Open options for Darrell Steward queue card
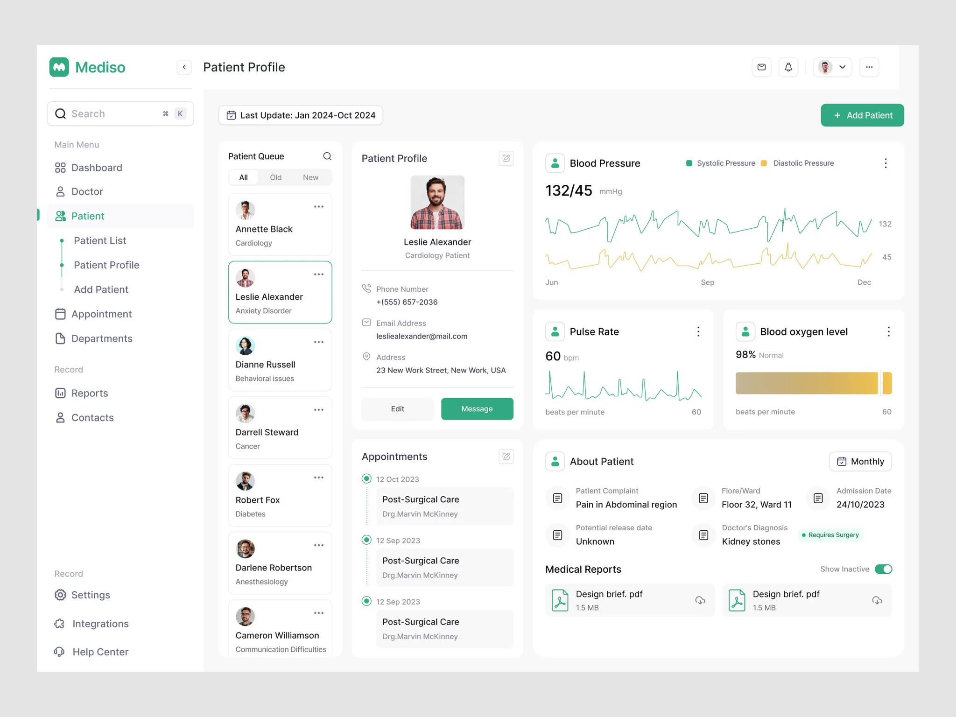This screenshot has width=956, height=717. pos(319,410)
